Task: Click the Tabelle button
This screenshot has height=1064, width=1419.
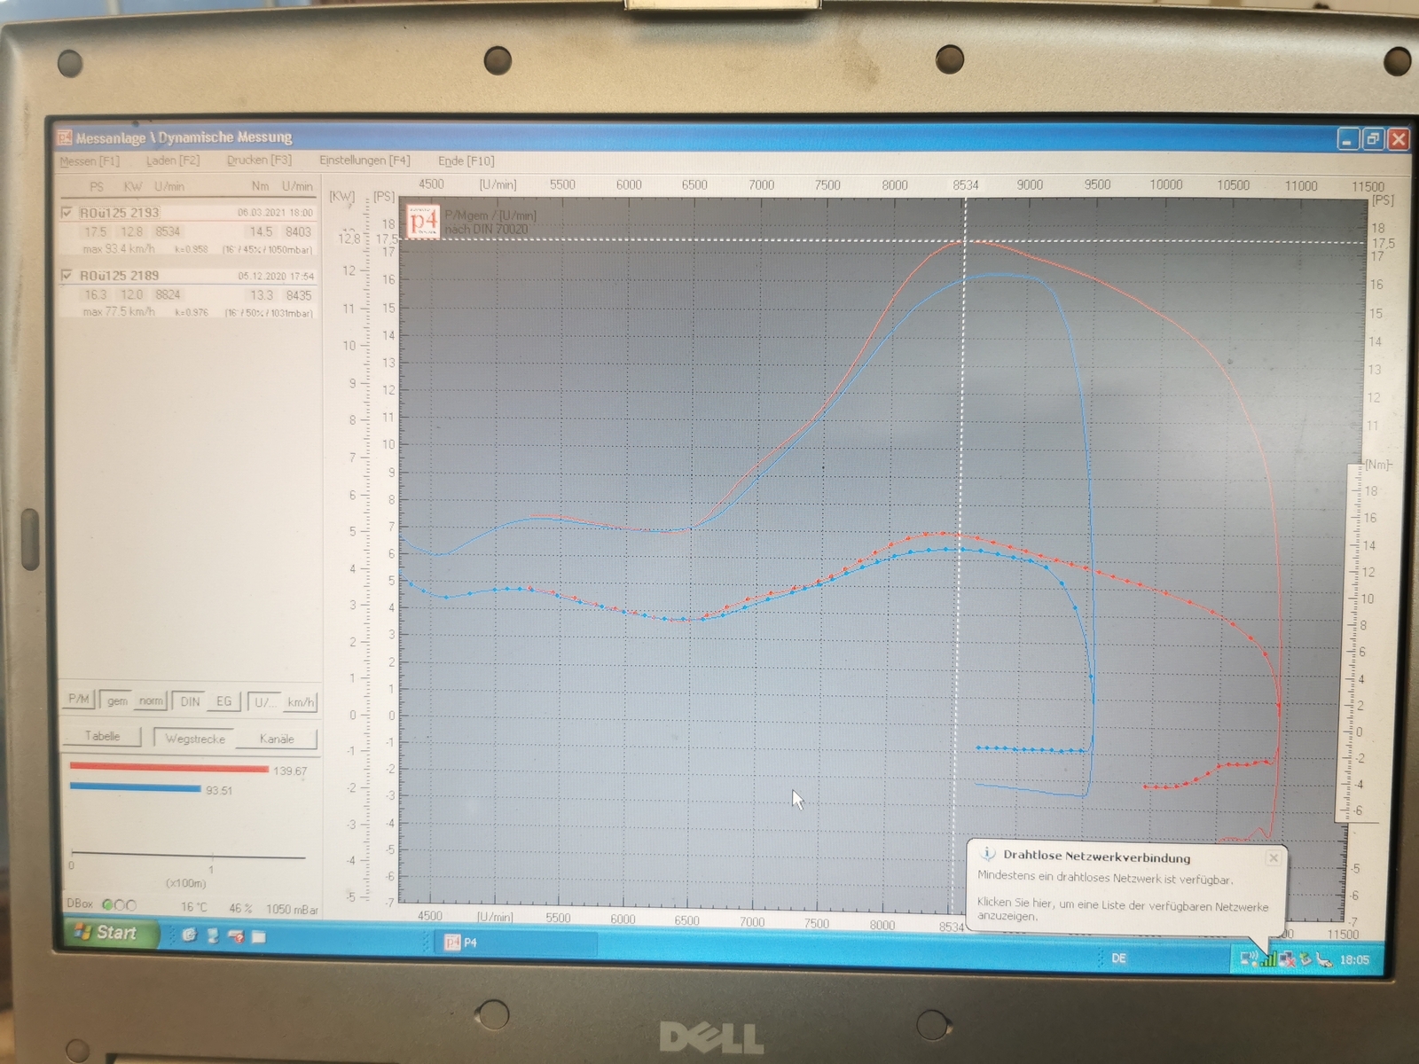Action: [x=102, y=737]
